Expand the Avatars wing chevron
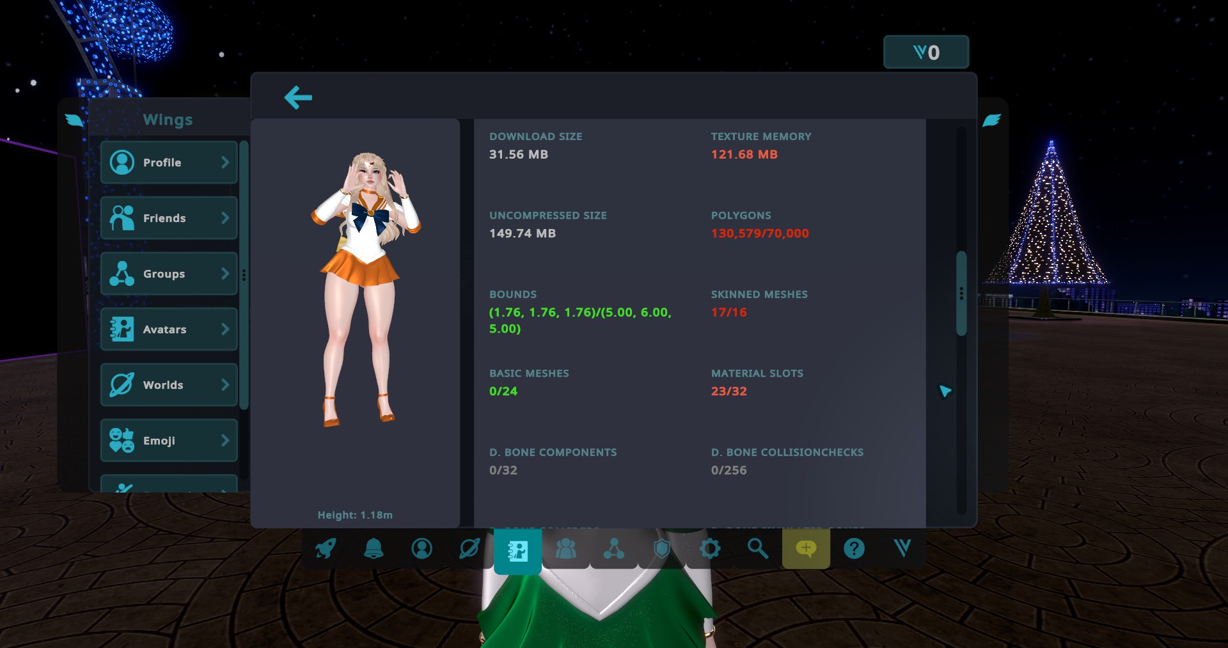 point(225,329)
